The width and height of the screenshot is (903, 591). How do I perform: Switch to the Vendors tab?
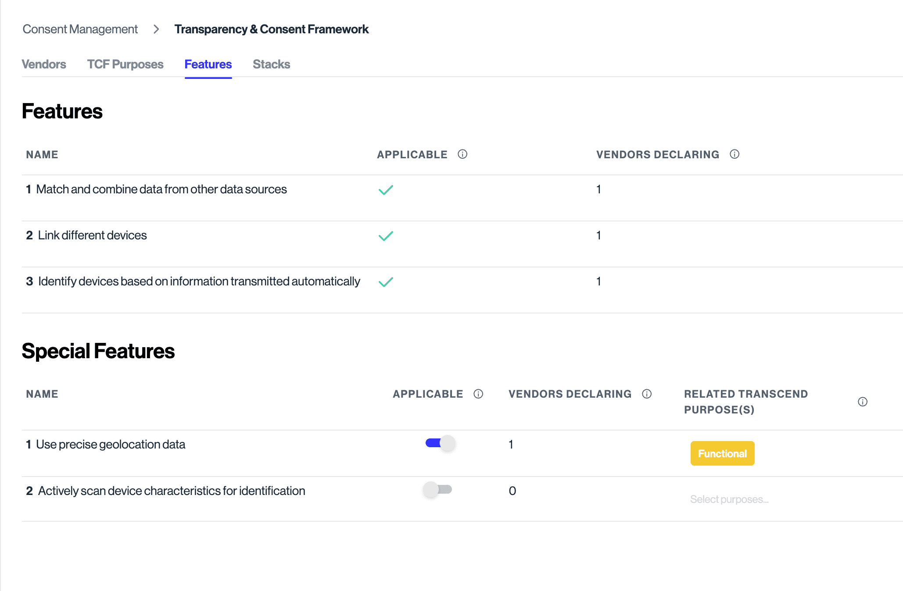(44, 64)
